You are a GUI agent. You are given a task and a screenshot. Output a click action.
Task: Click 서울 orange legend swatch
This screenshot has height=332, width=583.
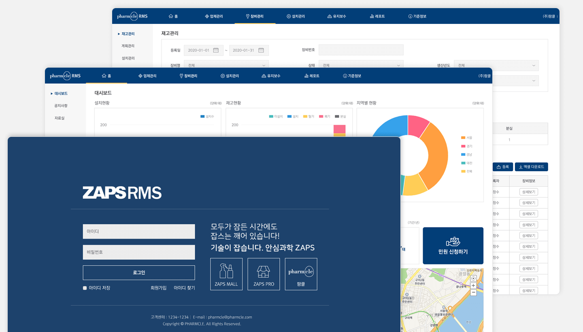click(x=463, y=138)
